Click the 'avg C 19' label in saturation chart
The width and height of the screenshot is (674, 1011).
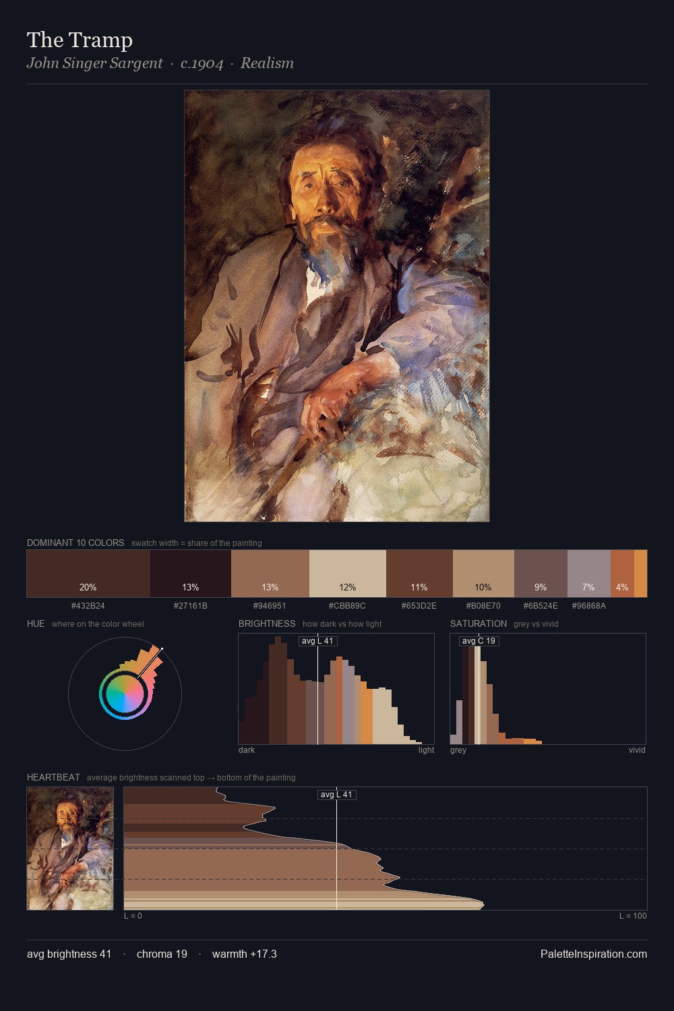[x=479, y=641]
